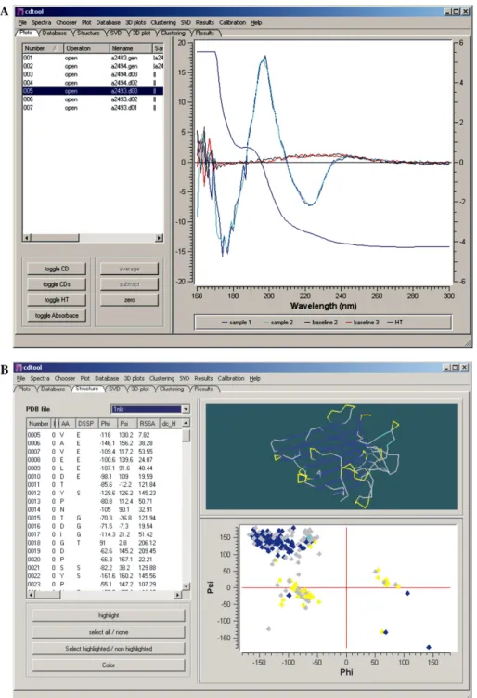This screenshot has width=477, height=698.
Task: Switch to the Plots tab in the PDB structure window
Action: click(x=24, y=389)
